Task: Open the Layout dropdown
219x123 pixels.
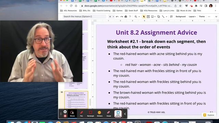Action: pyautogui.click(x=192, y=17)
